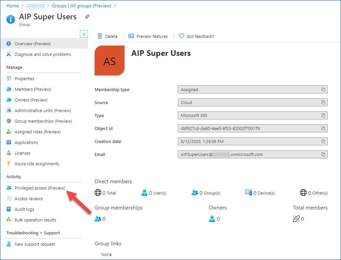Click the Object Id text field
341x260 pixels.
point(253,128)
